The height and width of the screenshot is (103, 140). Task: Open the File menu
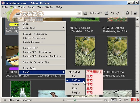(5, 7)
